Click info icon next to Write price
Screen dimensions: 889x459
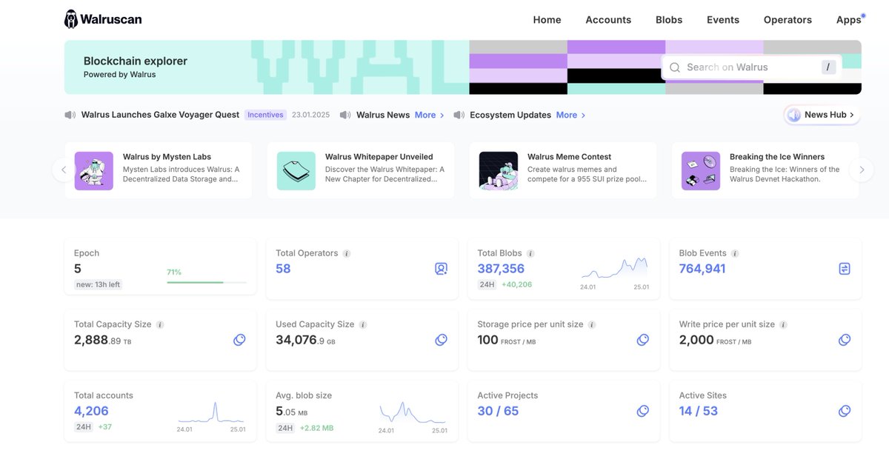tap(783, 324)
